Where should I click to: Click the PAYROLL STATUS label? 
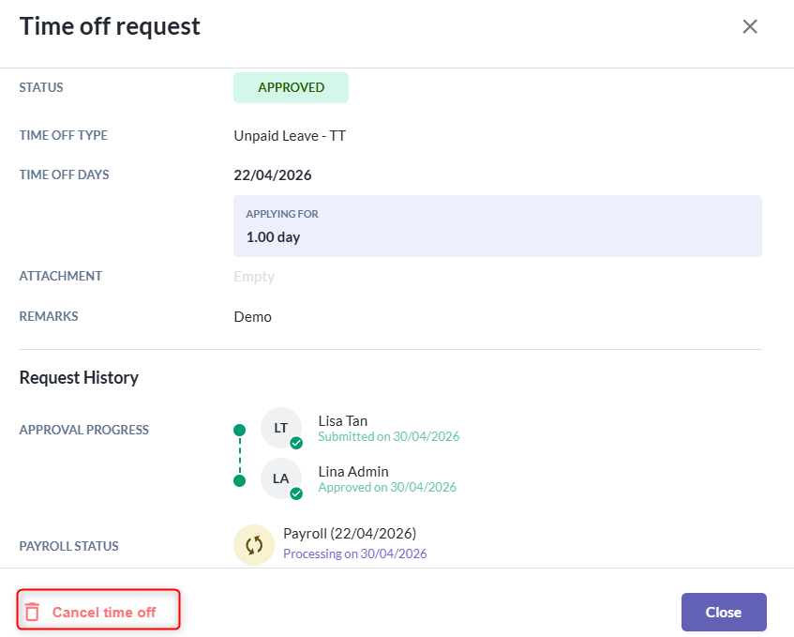click(x=68, y=546)
